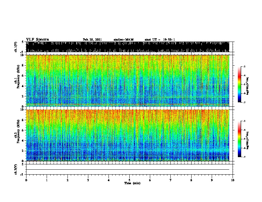262x202 pixels.
Task: Click the "-7" value on ch.2 colorbar
Action: tap(244, 157)
